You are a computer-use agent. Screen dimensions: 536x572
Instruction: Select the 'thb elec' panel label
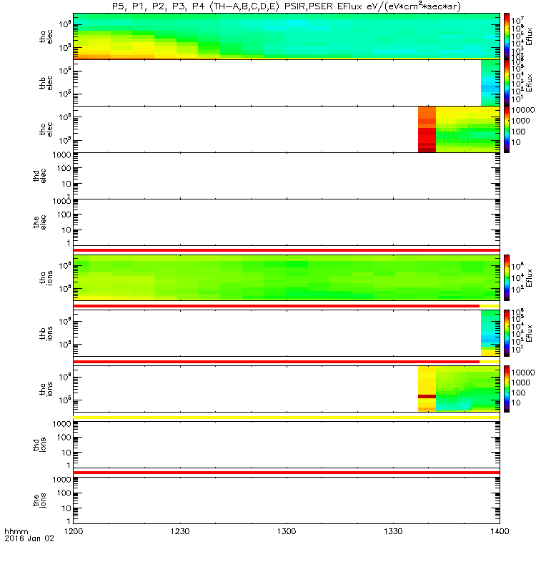coord(46,83)
